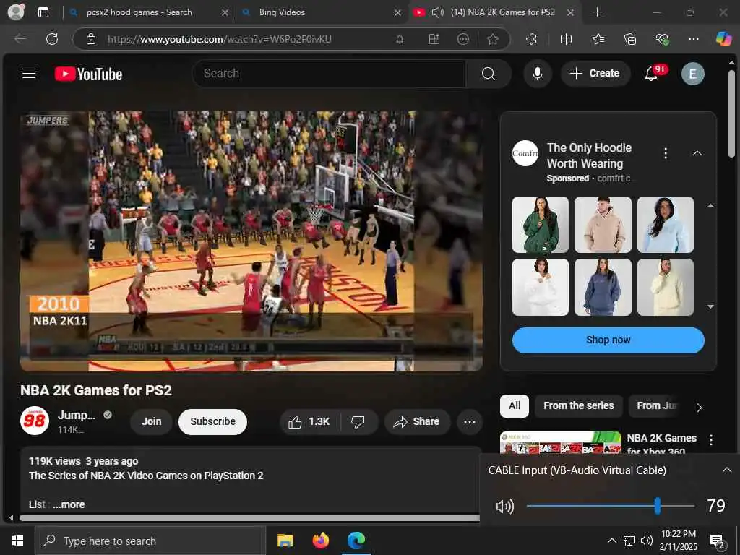Go to YouTube home via logo

pyautogui.click(x=88, y=74)
